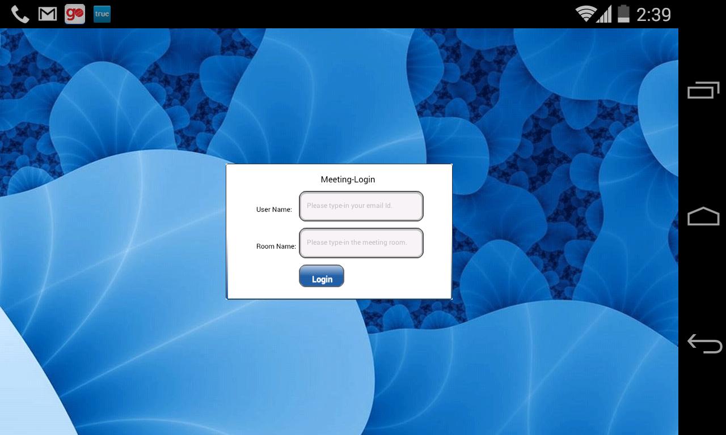Click empty white space right of Login button

coord(397,278)
